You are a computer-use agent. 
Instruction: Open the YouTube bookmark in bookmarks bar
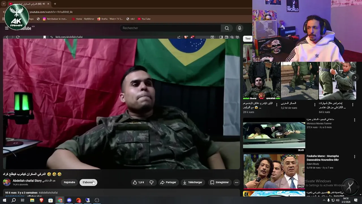pyautogui.click(x=144, y=19)
